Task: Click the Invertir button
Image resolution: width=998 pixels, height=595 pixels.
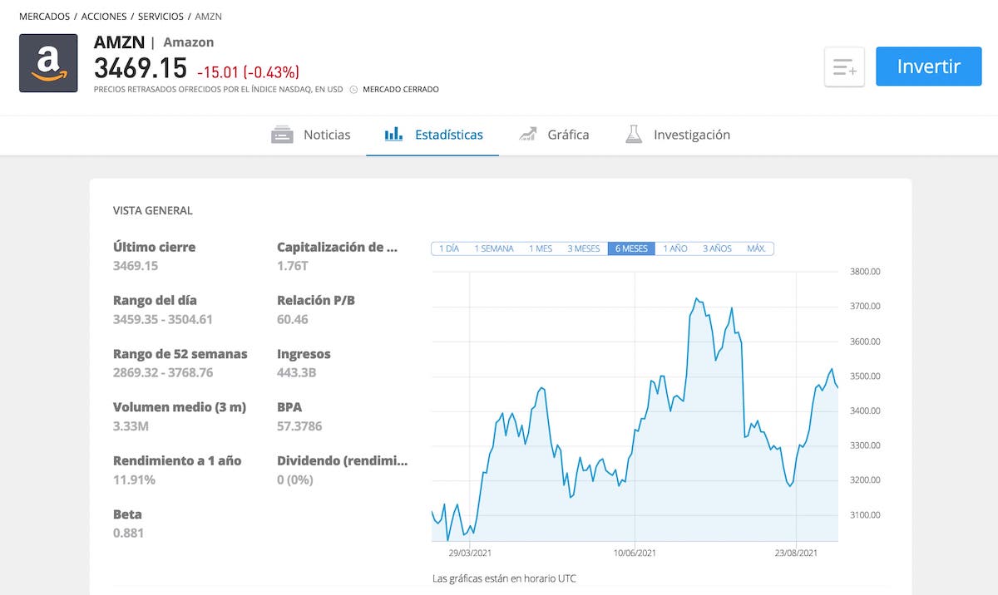Action: pyautogui.click(x=928, y=66)
